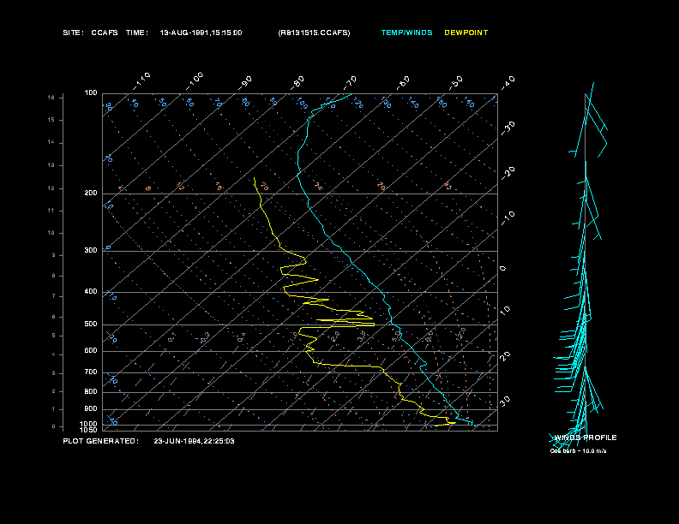Image resolution: width=679 pixels, height=524 pixels.
Task: Click height scale label '16'
Action: coord(51,98)
